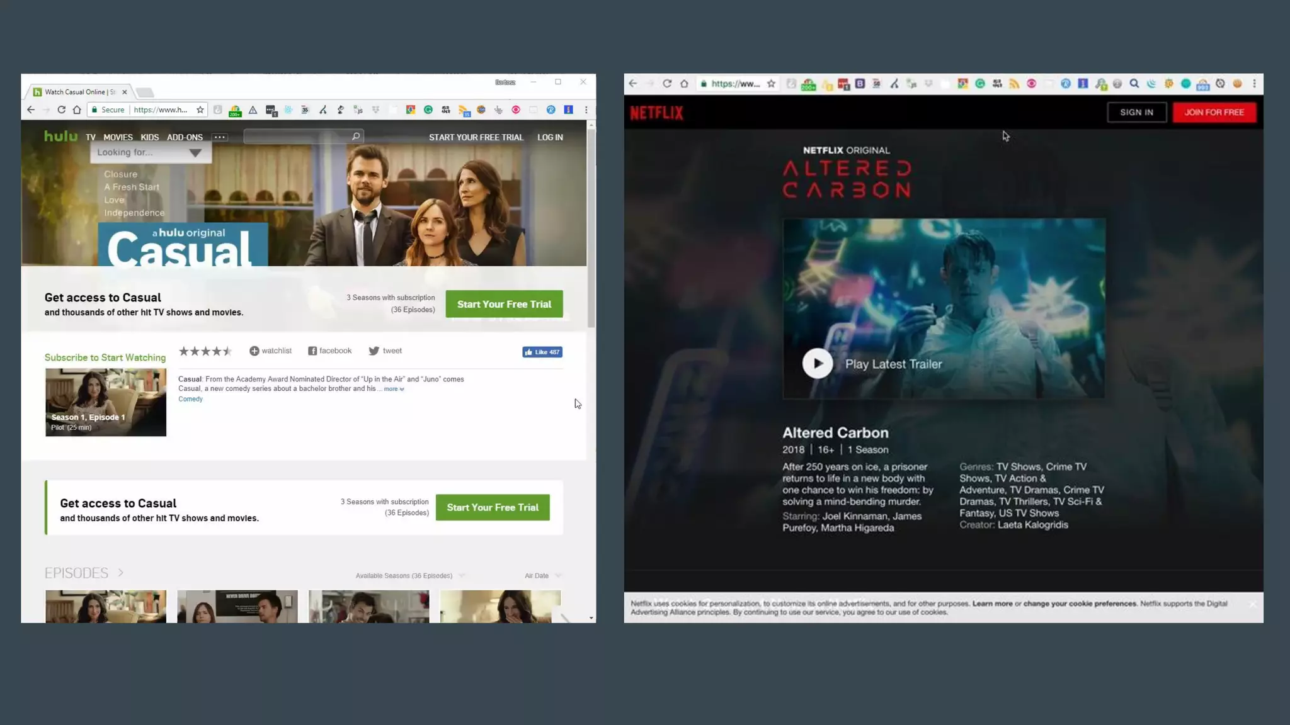1290x725 pixels.
Task: Rate Casual with the star rating
Action: 205,351
